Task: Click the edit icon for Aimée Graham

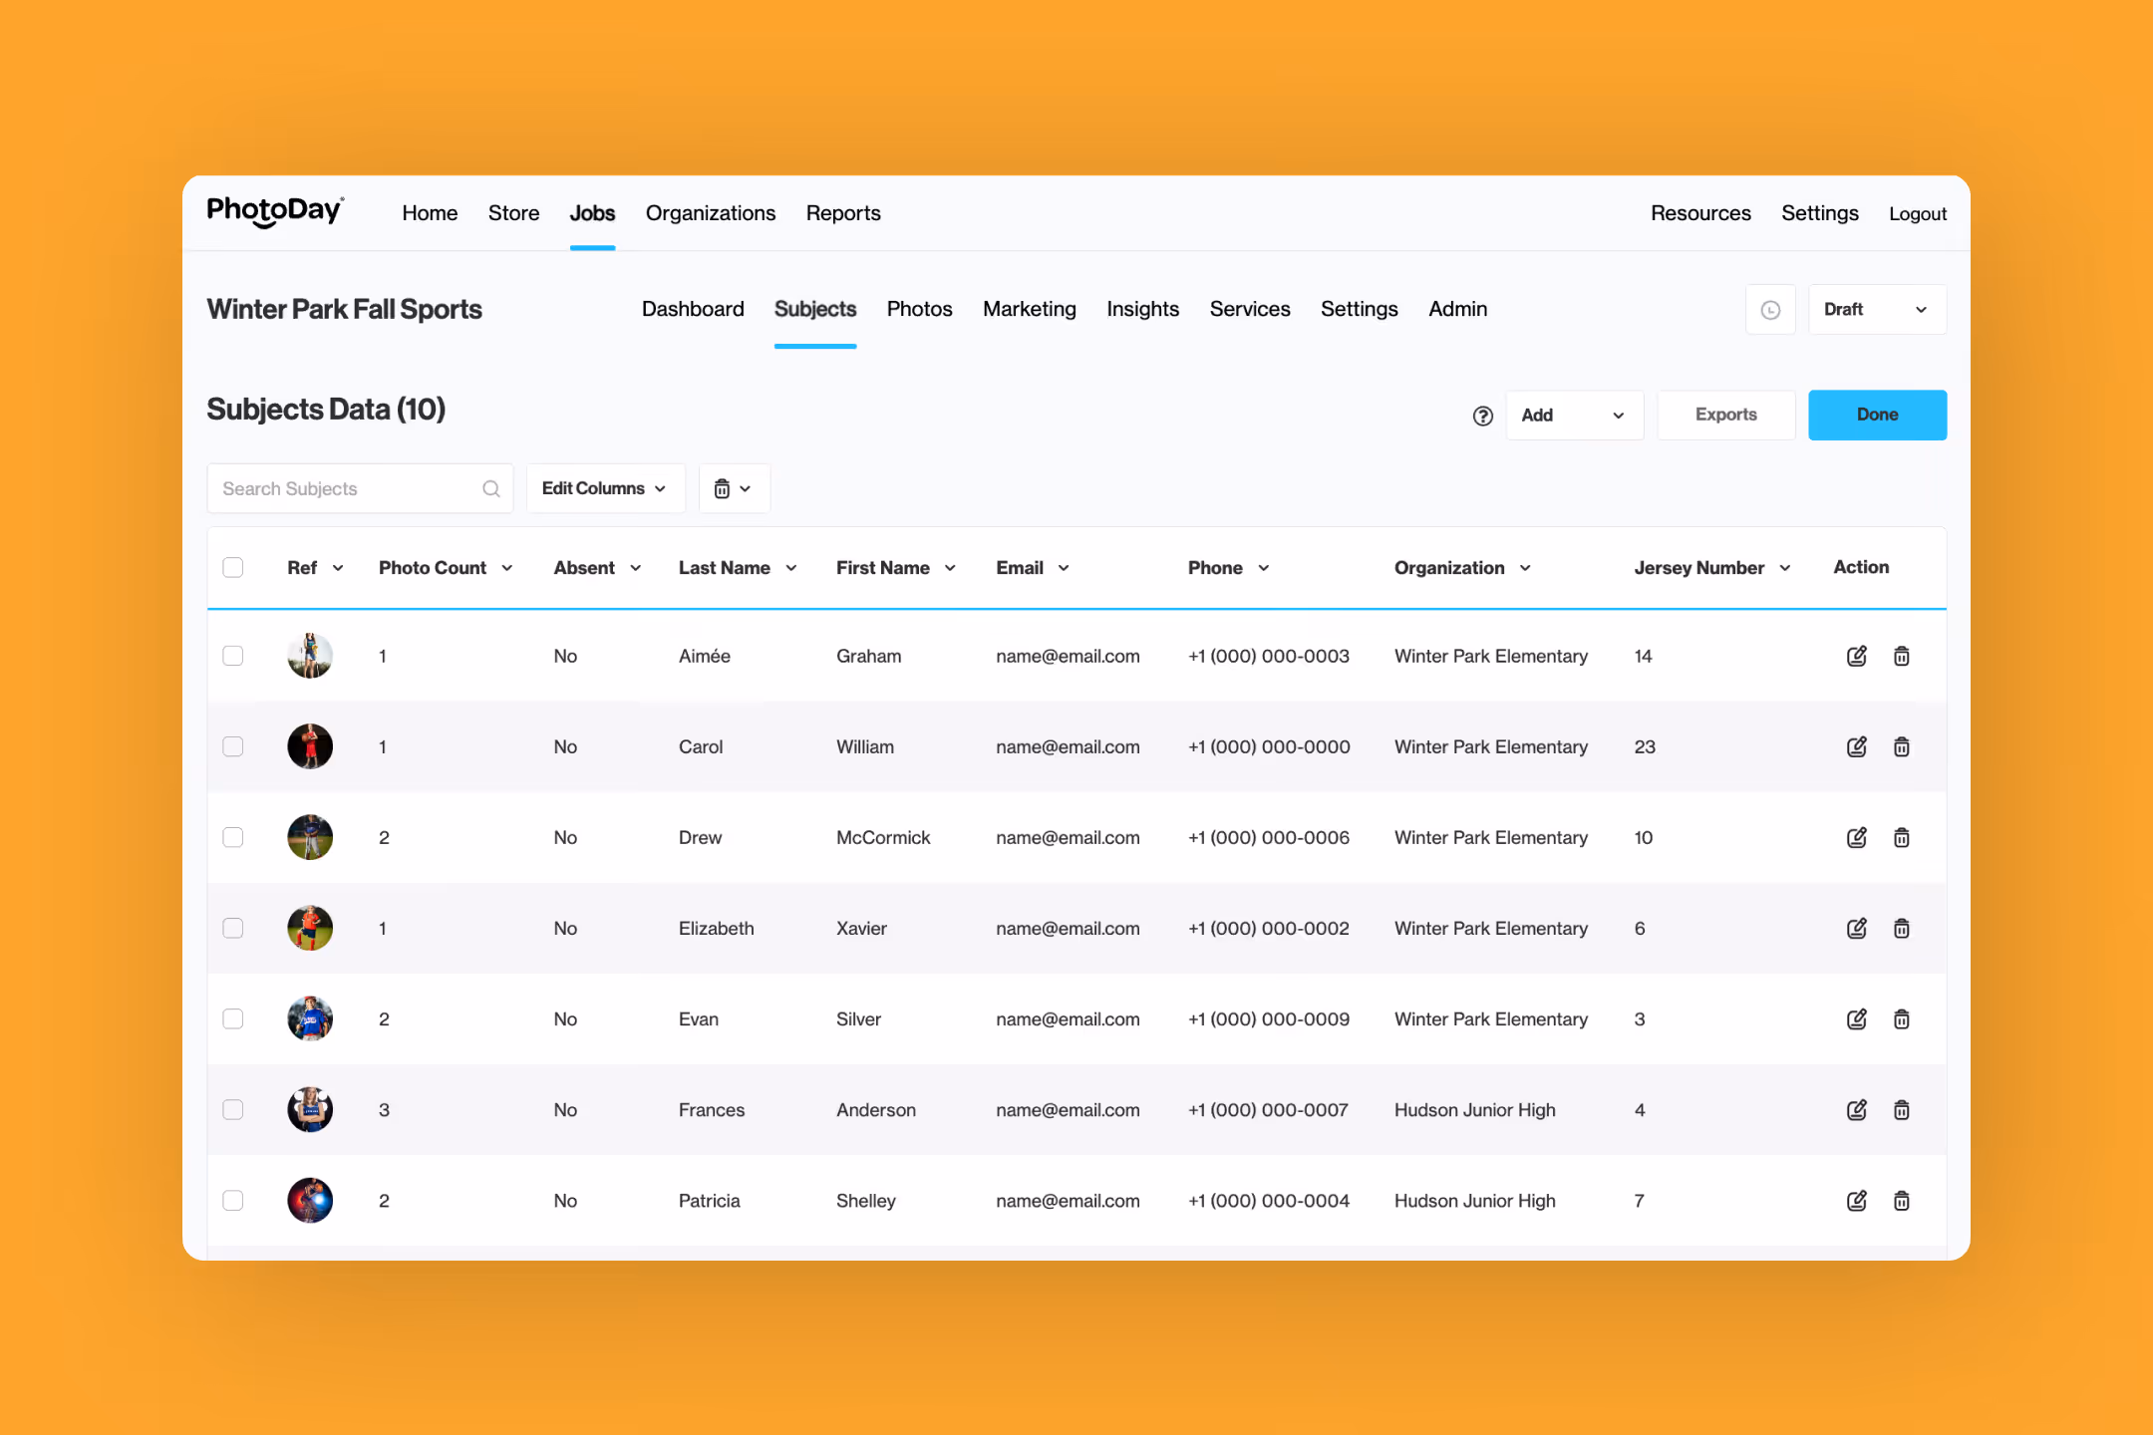Action: point(1856,656)
